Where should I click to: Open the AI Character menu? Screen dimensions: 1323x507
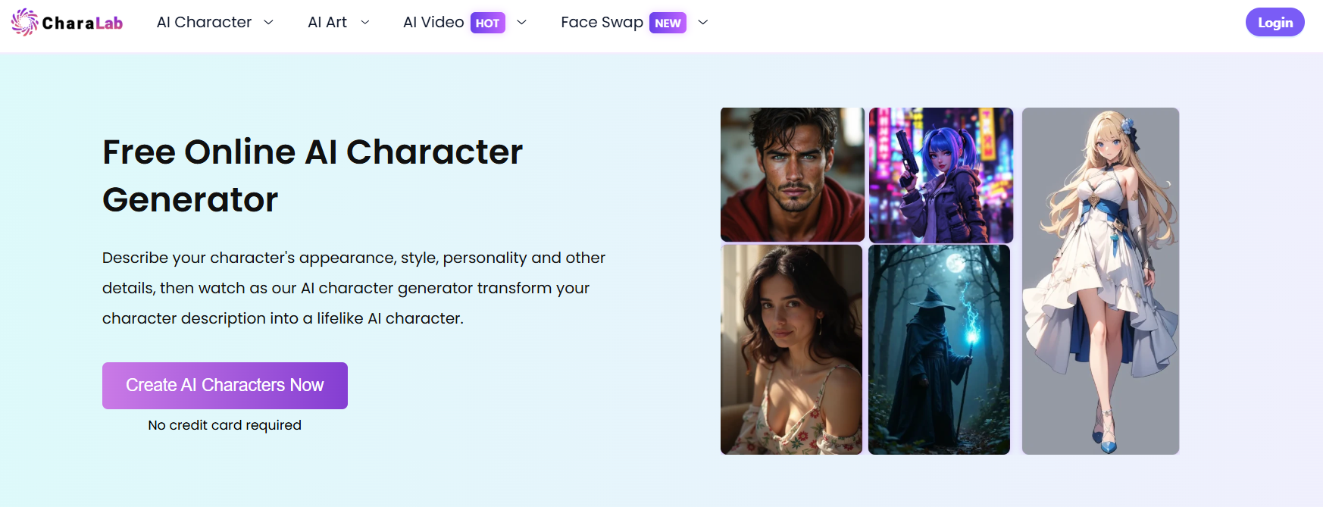(x=204, y=23)
